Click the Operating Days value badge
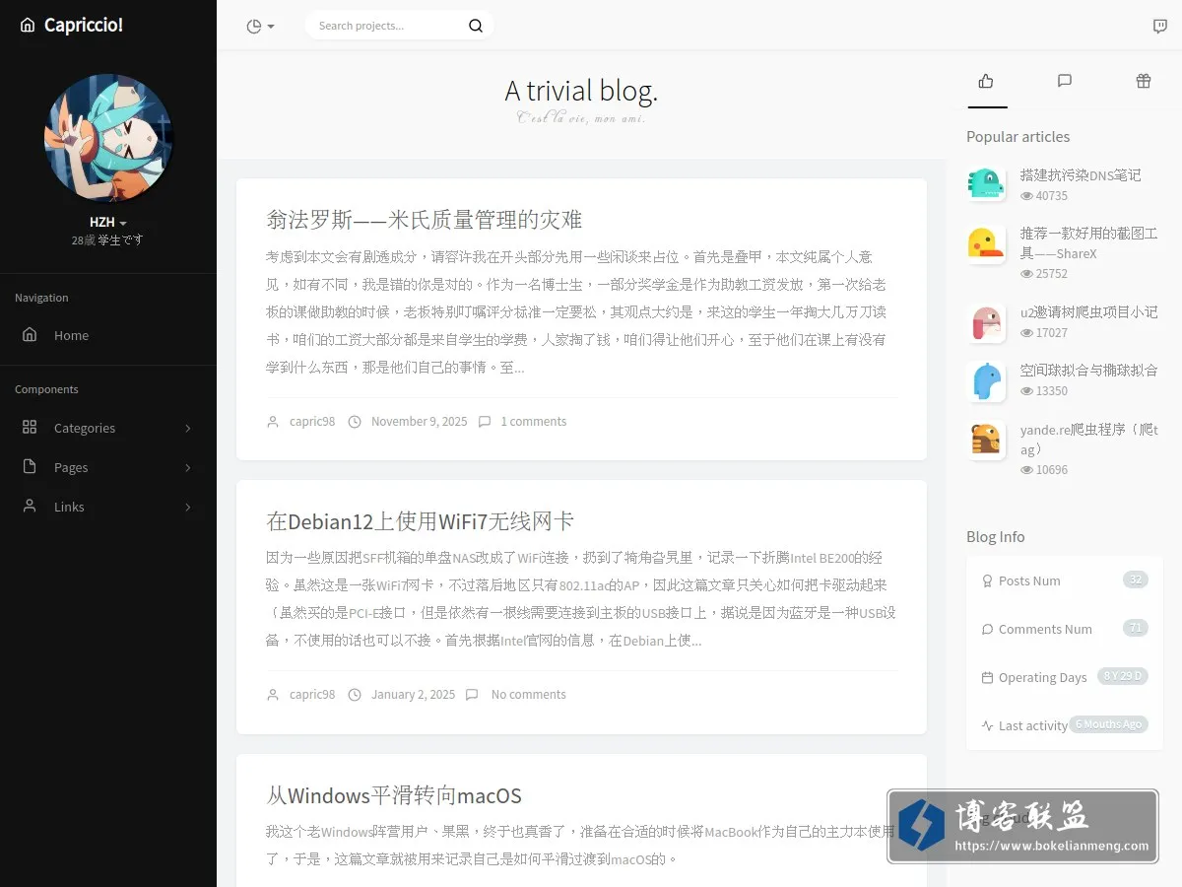The width and height of the screenshot is (1182, 887). pyautogui.click(x=1123, y=676)
